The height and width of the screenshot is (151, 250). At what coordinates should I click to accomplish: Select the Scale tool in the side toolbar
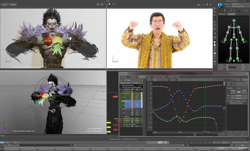(215, 22)
